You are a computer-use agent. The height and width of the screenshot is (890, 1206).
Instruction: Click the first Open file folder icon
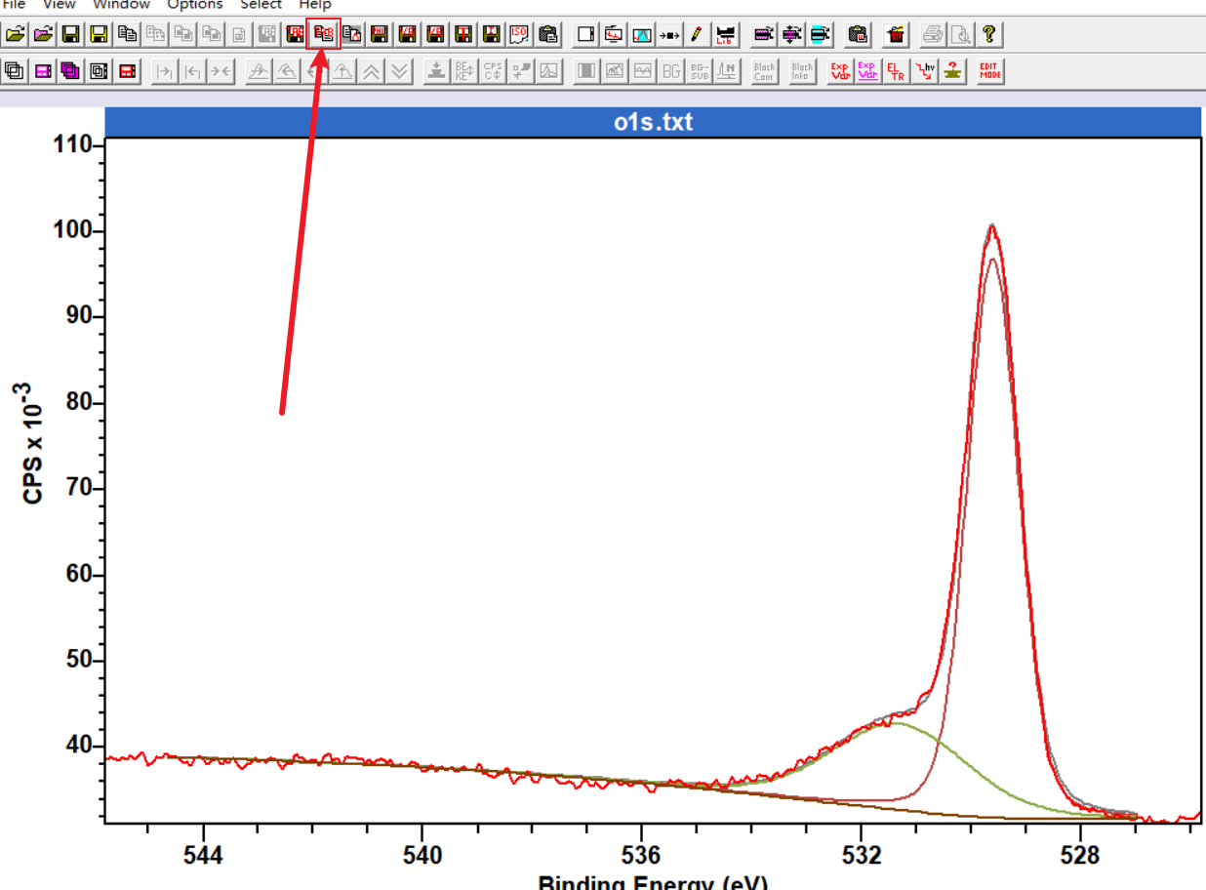coord(16,34)
